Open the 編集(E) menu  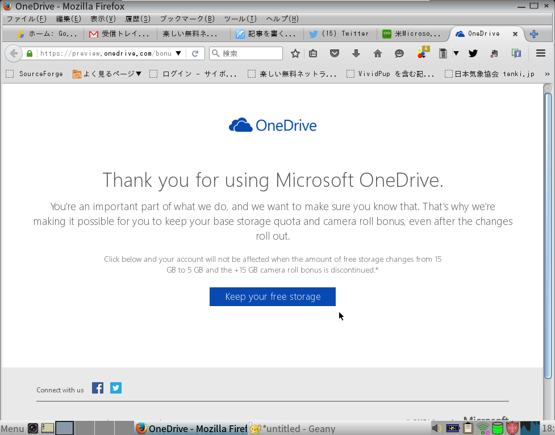(68, 19)
